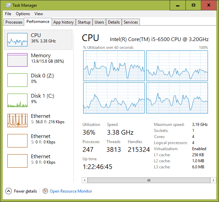The image size is (219, 202).
Task: Click the top-left CPU core utilization graph
Action: [x=114, y=66]
